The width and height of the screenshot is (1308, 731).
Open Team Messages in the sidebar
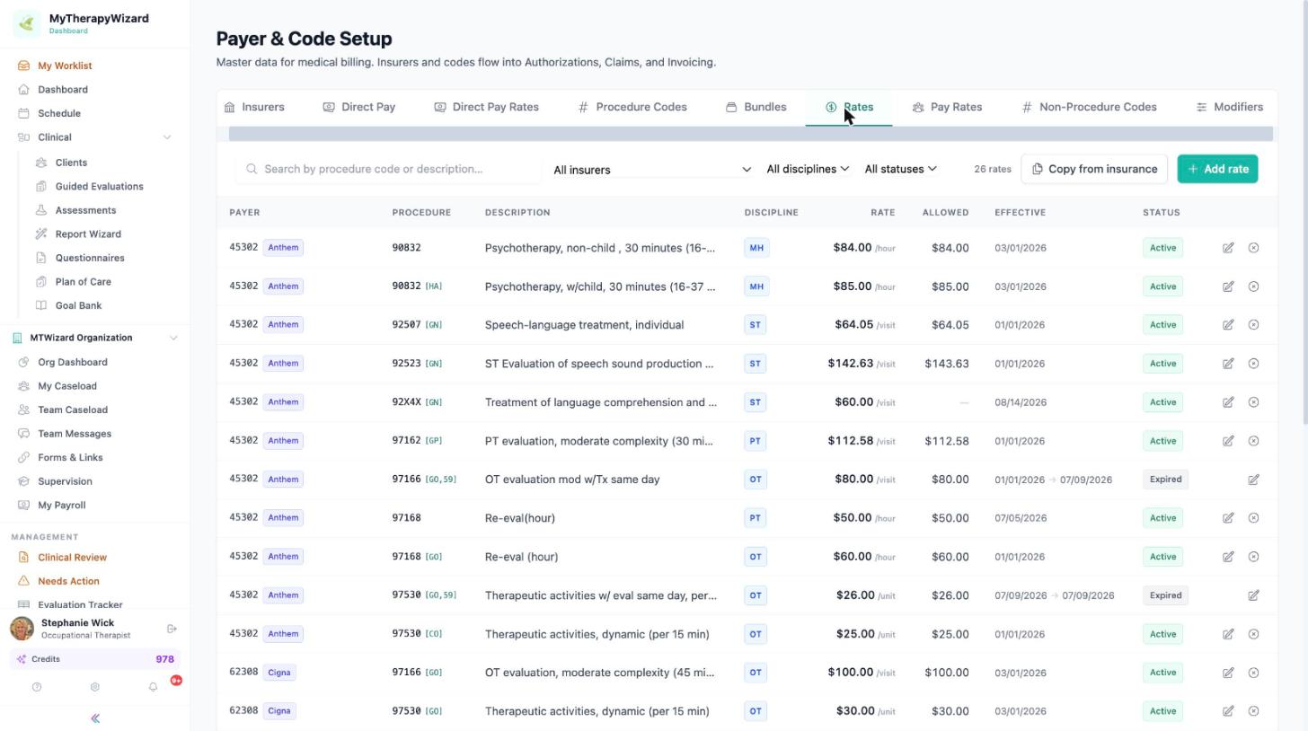pyautogui.click(x=75, y=434)
